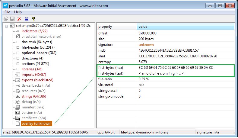Click cpu: 64-bit in status bar
This screenshot has width=238, height=138.
(x=106, y=132)
